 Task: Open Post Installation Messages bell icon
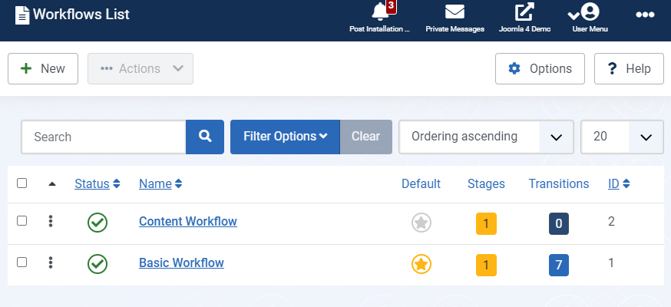pyautogui.click(x=379, y=13)
